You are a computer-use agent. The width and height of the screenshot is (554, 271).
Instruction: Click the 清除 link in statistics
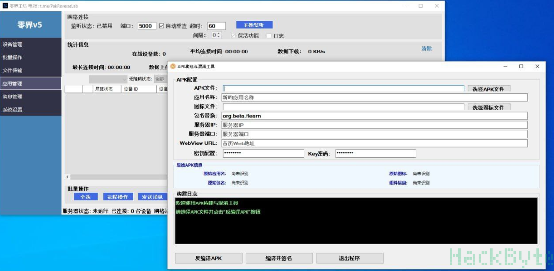click(427, 49)
